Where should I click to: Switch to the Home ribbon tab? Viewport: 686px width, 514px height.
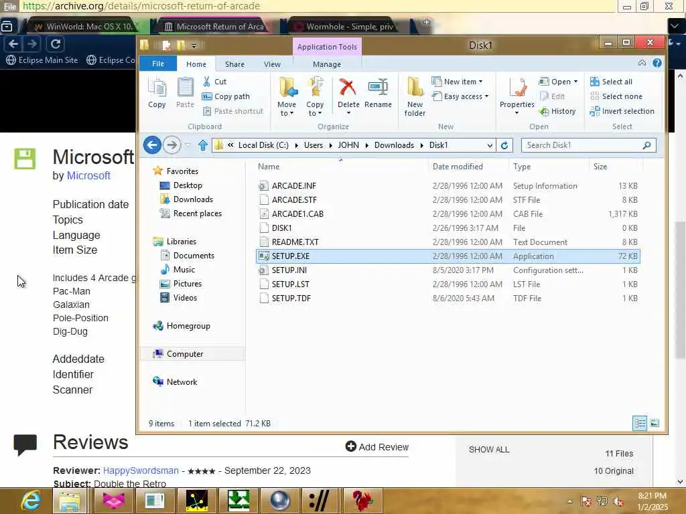click(196, 64)
